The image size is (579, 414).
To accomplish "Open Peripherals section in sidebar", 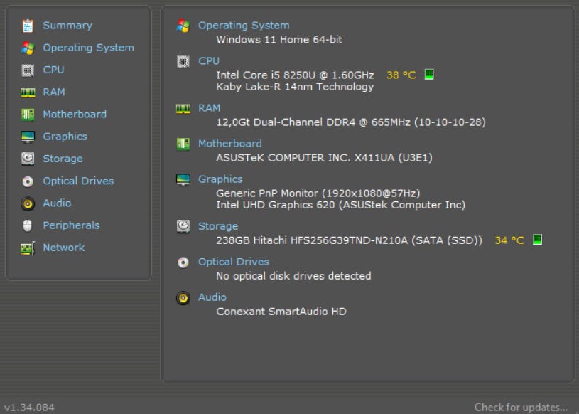I will point(71,225).
